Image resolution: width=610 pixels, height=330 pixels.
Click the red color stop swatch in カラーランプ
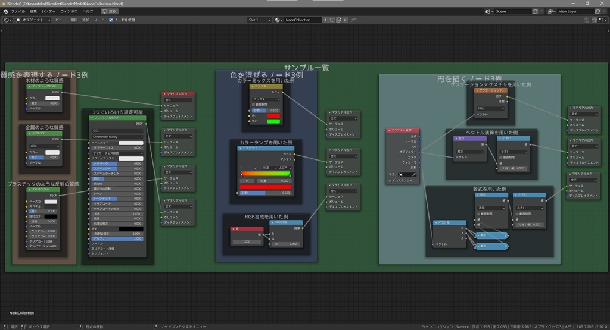click(x=266, y=187)
